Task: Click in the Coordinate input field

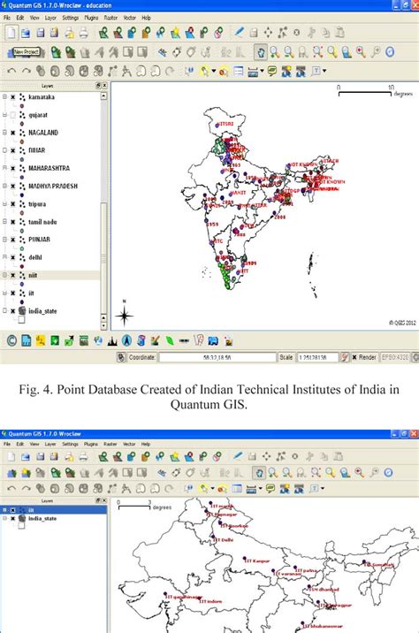Action: (217, 357)
